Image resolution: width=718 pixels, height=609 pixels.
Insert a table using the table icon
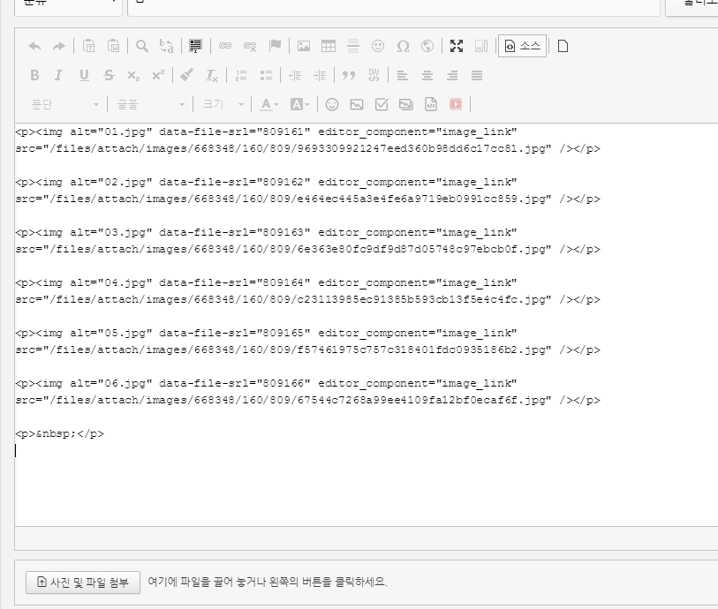coord(329,46)
